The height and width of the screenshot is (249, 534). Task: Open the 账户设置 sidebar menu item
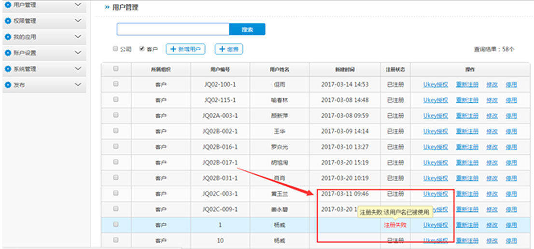[x=25, y=53]
